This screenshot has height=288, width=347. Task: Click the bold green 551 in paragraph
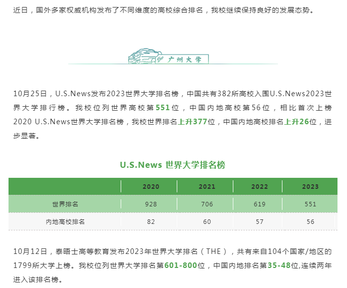click(163, 108)
